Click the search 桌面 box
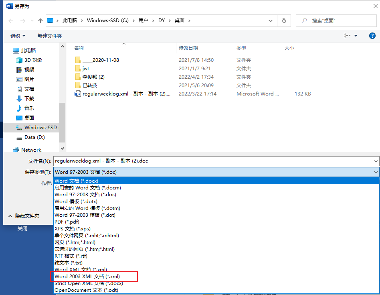380x295 pixels. point(336,21)
